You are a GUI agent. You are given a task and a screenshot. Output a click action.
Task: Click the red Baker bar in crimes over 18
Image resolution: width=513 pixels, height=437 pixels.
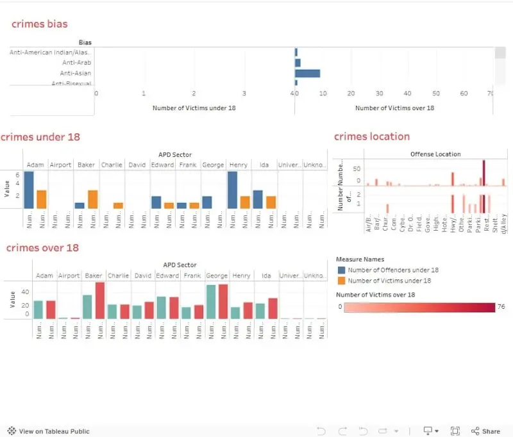(x=100, y=301)
